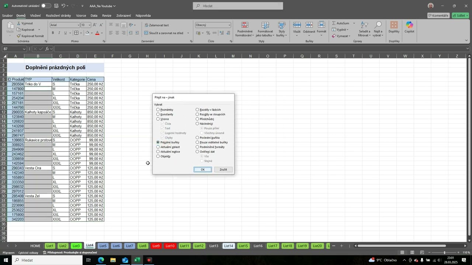Open the font size dropdown

89,25
